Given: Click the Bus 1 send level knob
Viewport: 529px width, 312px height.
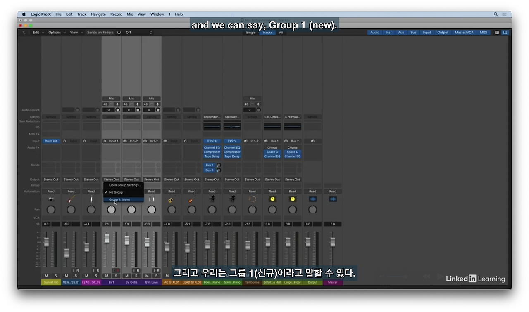Looking at the screenshot, I should click(219, 165).
